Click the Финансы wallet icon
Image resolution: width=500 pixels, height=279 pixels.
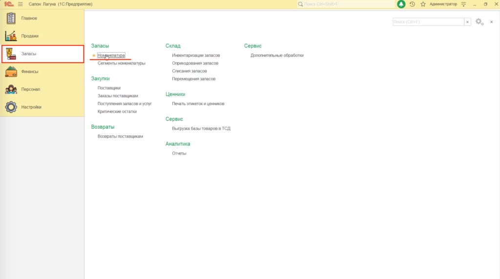click(x=11, y=71)
